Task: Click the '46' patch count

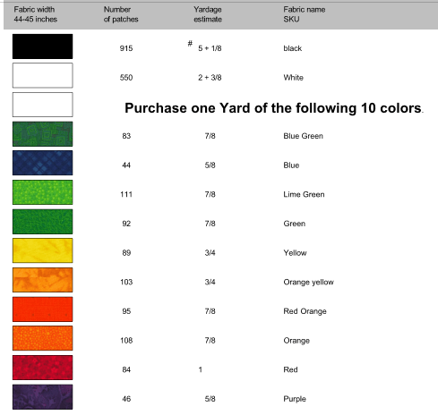Action: [x=126, y=399]
